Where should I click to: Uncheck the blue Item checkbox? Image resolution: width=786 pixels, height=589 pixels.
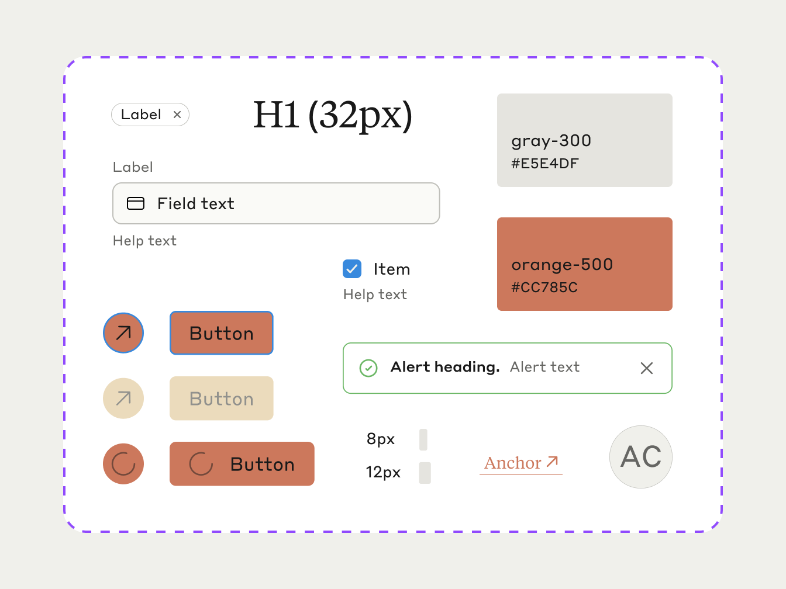point(352,269)
